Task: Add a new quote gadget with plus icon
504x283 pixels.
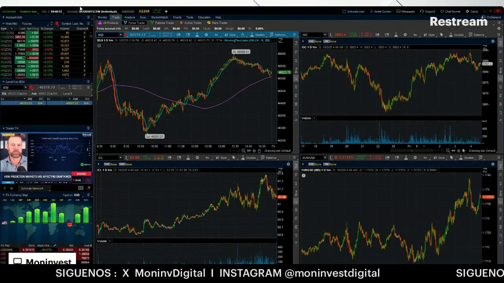Action: (166, 11)
